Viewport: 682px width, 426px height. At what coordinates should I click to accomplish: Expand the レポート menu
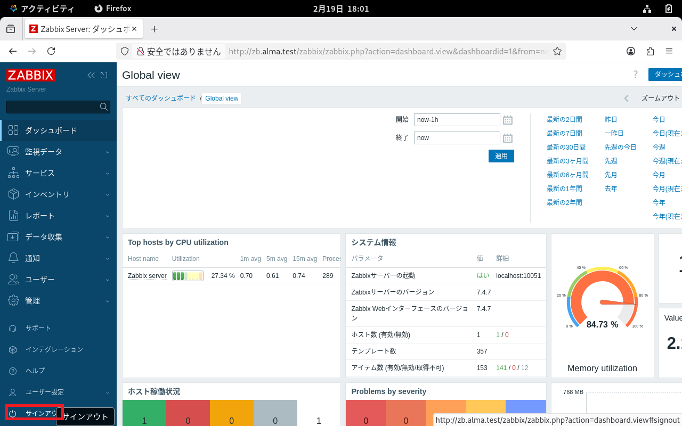(58, 216)
